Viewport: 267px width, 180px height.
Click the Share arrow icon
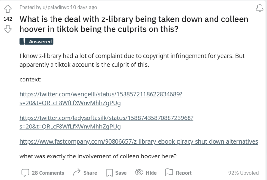77,173
